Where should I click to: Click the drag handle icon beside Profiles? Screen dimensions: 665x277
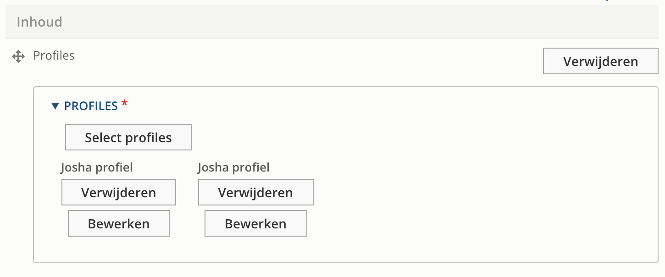click(18, 57)
